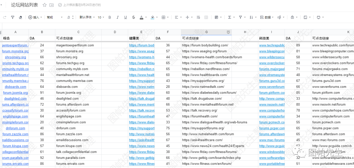The image size is (354, 168).
Task: Click the clear formatting eraser icon
Action: click(x=21, y=17)
